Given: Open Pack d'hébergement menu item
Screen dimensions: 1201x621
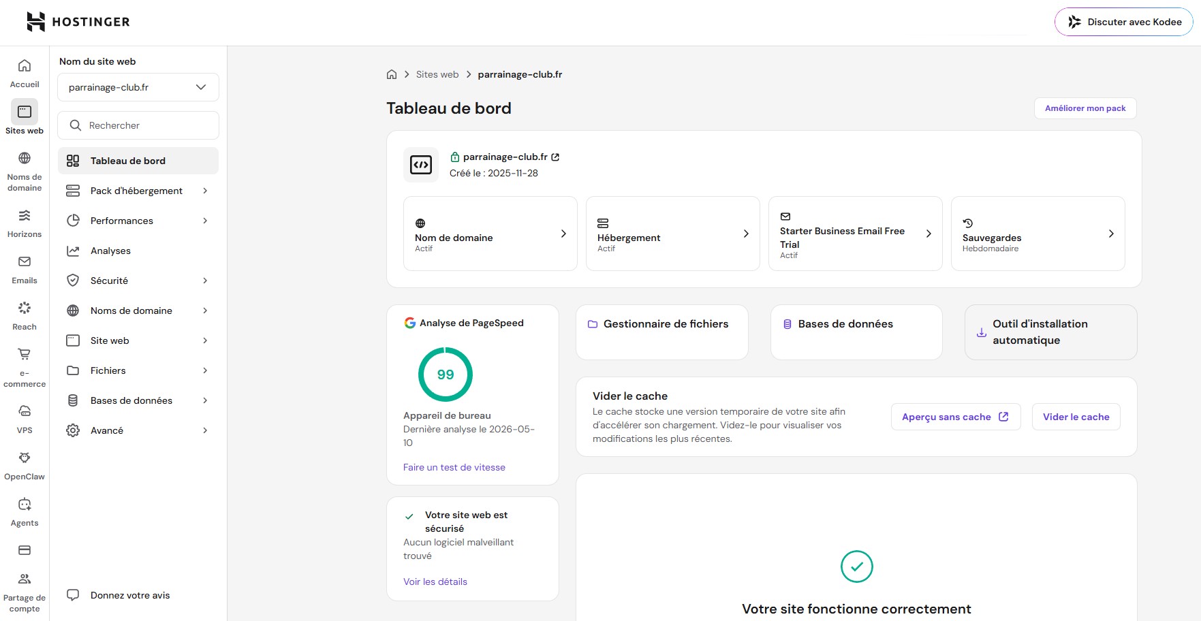Looking at the screenshot, I should coord(138,191).
